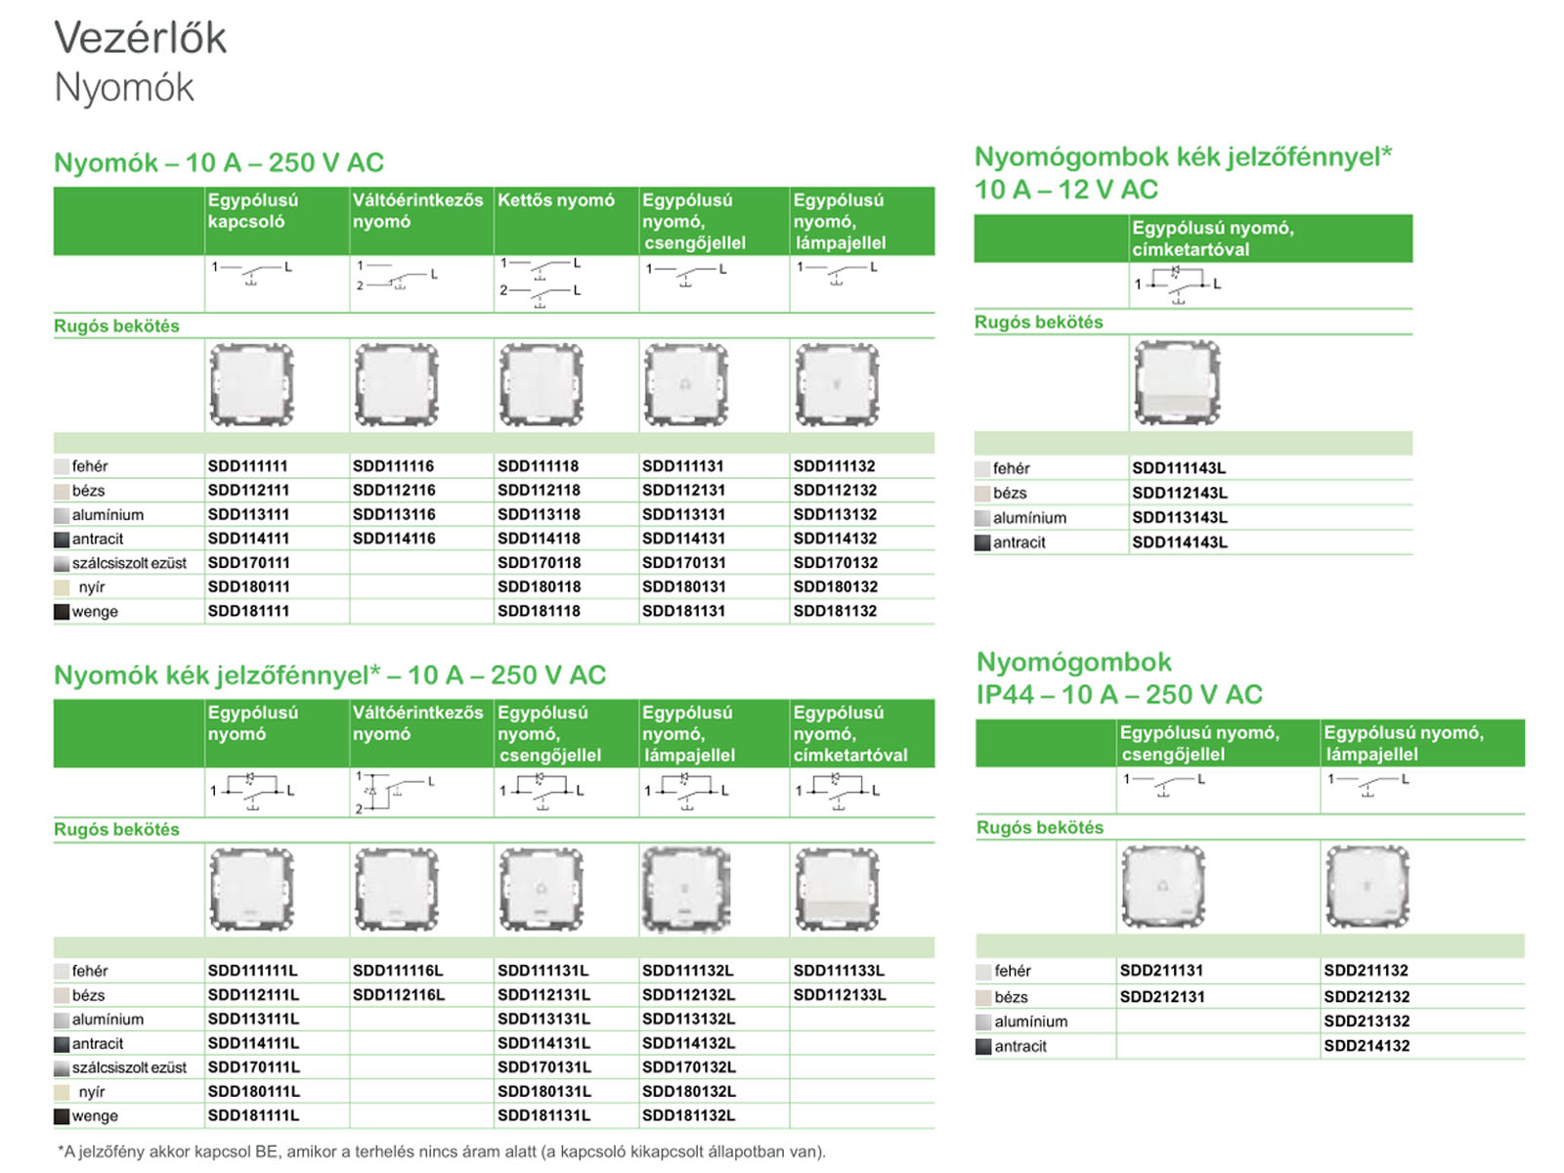The height and width of the screenshot is (1173, 1564).
Task: Click címketartóval diagram in kék jelzőfénnyel 250 V table
Action: click(x=838, y=791)
